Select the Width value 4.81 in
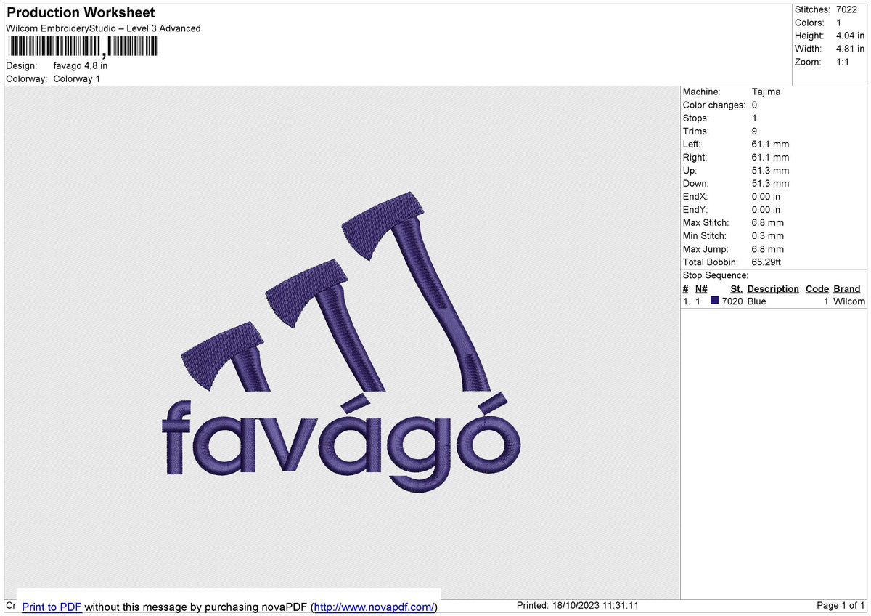The height and width of the screenshot is (616, 871). [851, 49]
